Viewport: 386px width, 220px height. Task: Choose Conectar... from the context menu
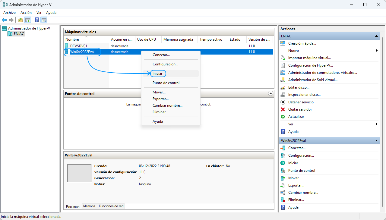point(171,55)
